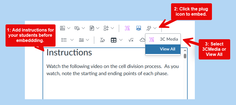Open the equation editor icon
The height and width of the screenshot is (105, 236).
pyautogui.click(x=131, y=40)
